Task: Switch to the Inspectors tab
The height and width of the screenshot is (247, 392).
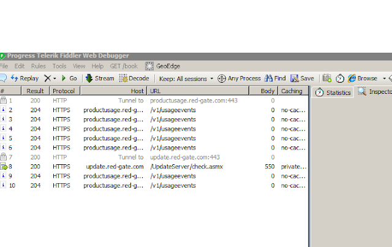Action: (374, 91)
